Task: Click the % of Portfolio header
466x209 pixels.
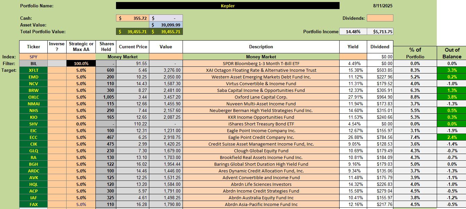Action: (x=415, y=53)
